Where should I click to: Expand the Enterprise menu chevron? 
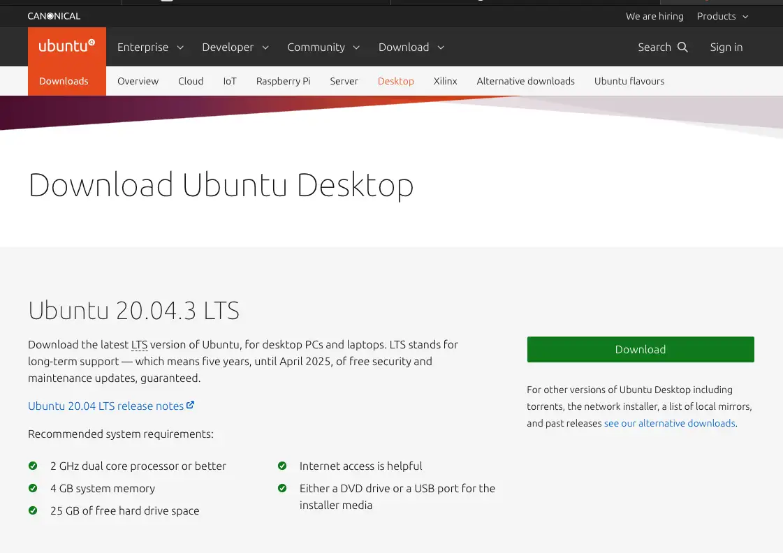pos(180,47)
